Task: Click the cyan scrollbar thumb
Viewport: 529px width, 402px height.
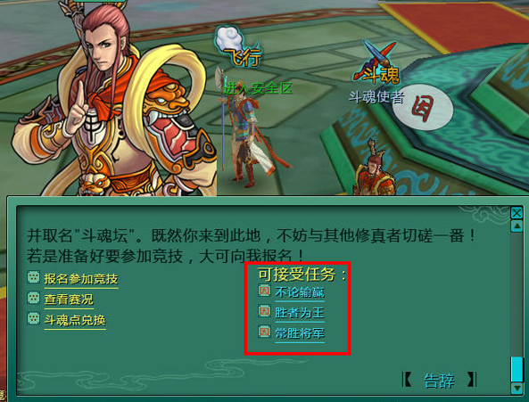Action: pos(517,369)
